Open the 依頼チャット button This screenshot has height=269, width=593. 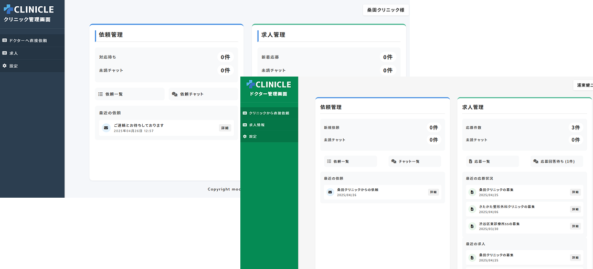(x=204, y=94)
